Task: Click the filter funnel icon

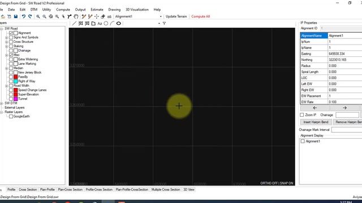Action: [164, 24]
